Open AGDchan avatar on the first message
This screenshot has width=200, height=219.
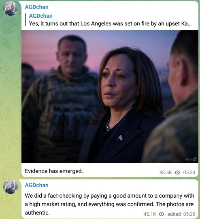pos(11,8)
